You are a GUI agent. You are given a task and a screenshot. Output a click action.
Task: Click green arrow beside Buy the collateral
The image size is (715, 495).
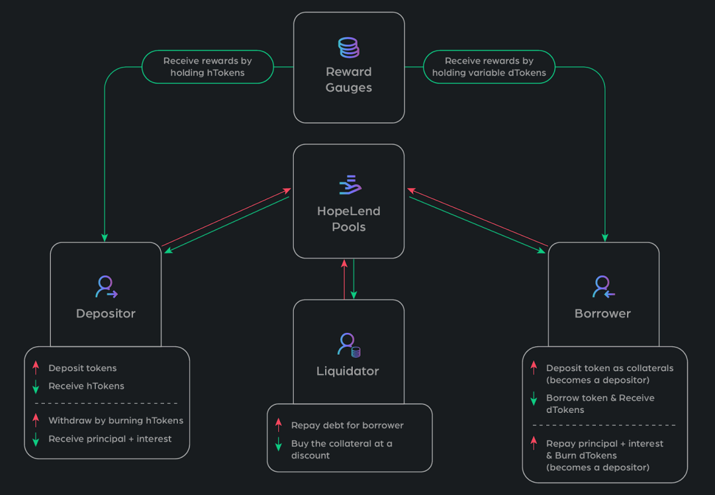[x=279, y=444]
